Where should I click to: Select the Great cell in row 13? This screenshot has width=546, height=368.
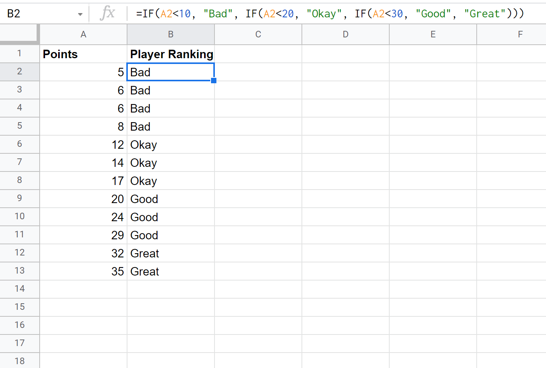click(x=171, y=271)
